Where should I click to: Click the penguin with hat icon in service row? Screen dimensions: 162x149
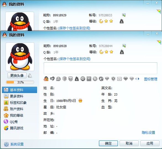[x=77, y=79]
